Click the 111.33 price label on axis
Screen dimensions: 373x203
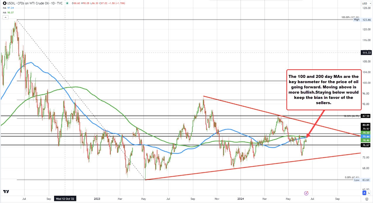367,53
